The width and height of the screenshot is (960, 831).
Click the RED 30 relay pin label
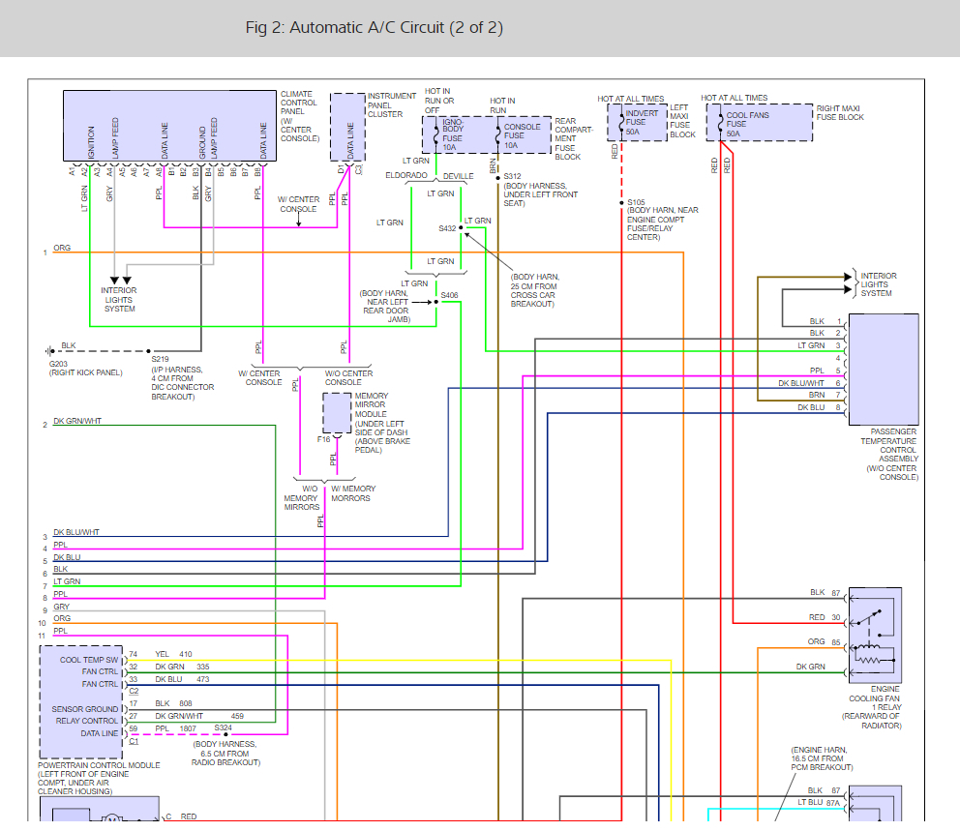[x=825, y=617]
